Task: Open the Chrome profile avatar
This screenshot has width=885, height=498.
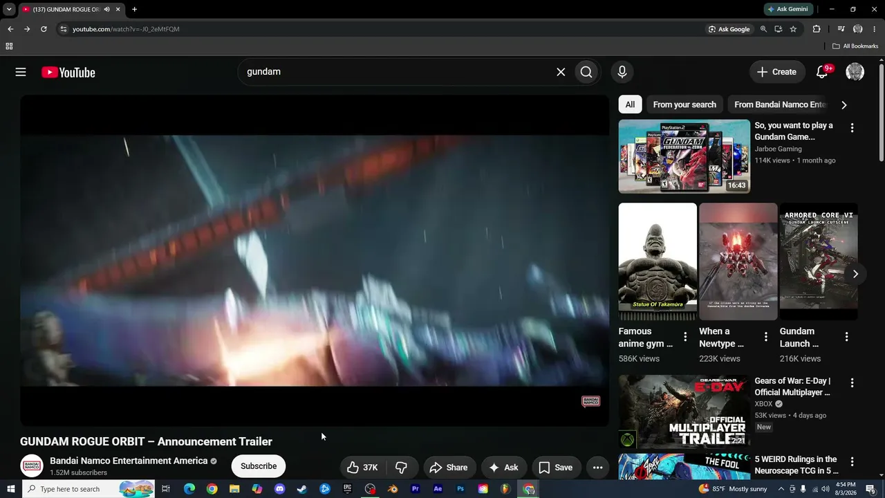Action: pos(858,29)
